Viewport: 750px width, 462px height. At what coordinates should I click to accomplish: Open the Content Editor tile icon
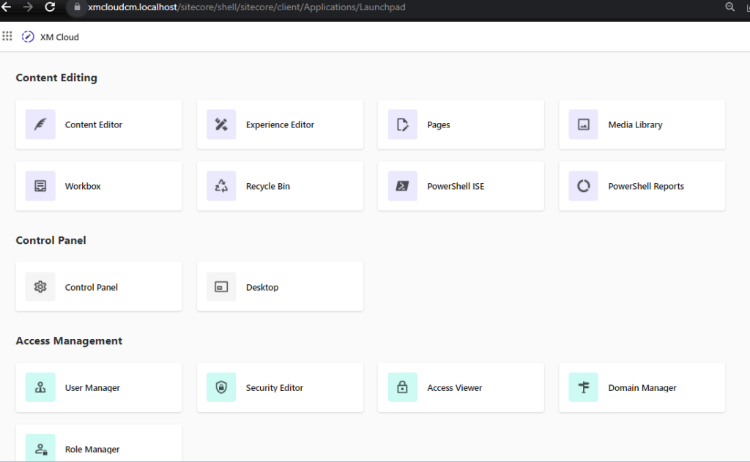[40, 124]
